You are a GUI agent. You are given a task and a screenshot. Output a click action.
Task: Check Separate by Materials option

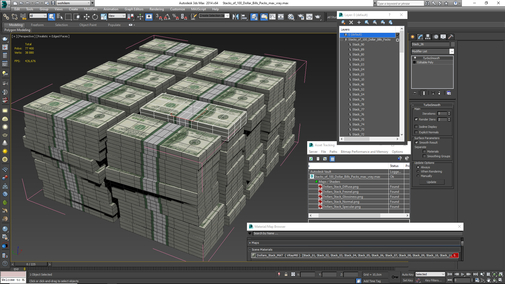tap(424, 151)
